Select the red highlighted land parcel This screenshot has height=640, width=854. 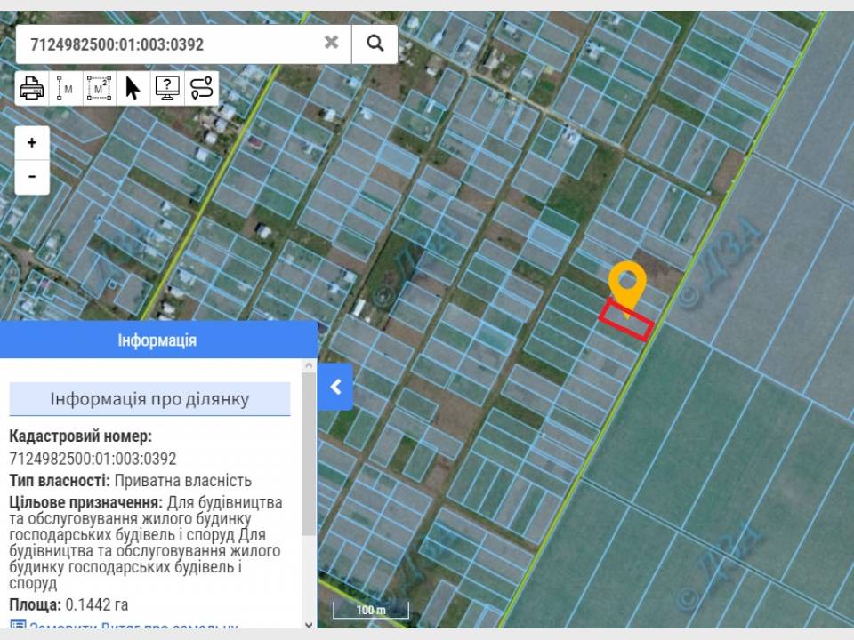pyautogui.click(x=626, y=322)
